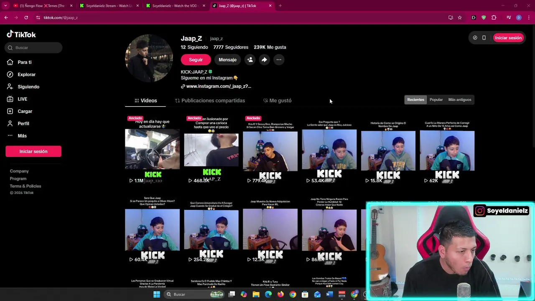Sort videos by Recientes

tap(415, 99)
